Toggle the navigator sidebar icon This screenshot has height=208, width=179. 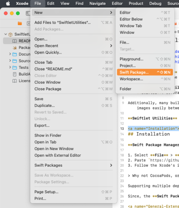click(28, 13)
